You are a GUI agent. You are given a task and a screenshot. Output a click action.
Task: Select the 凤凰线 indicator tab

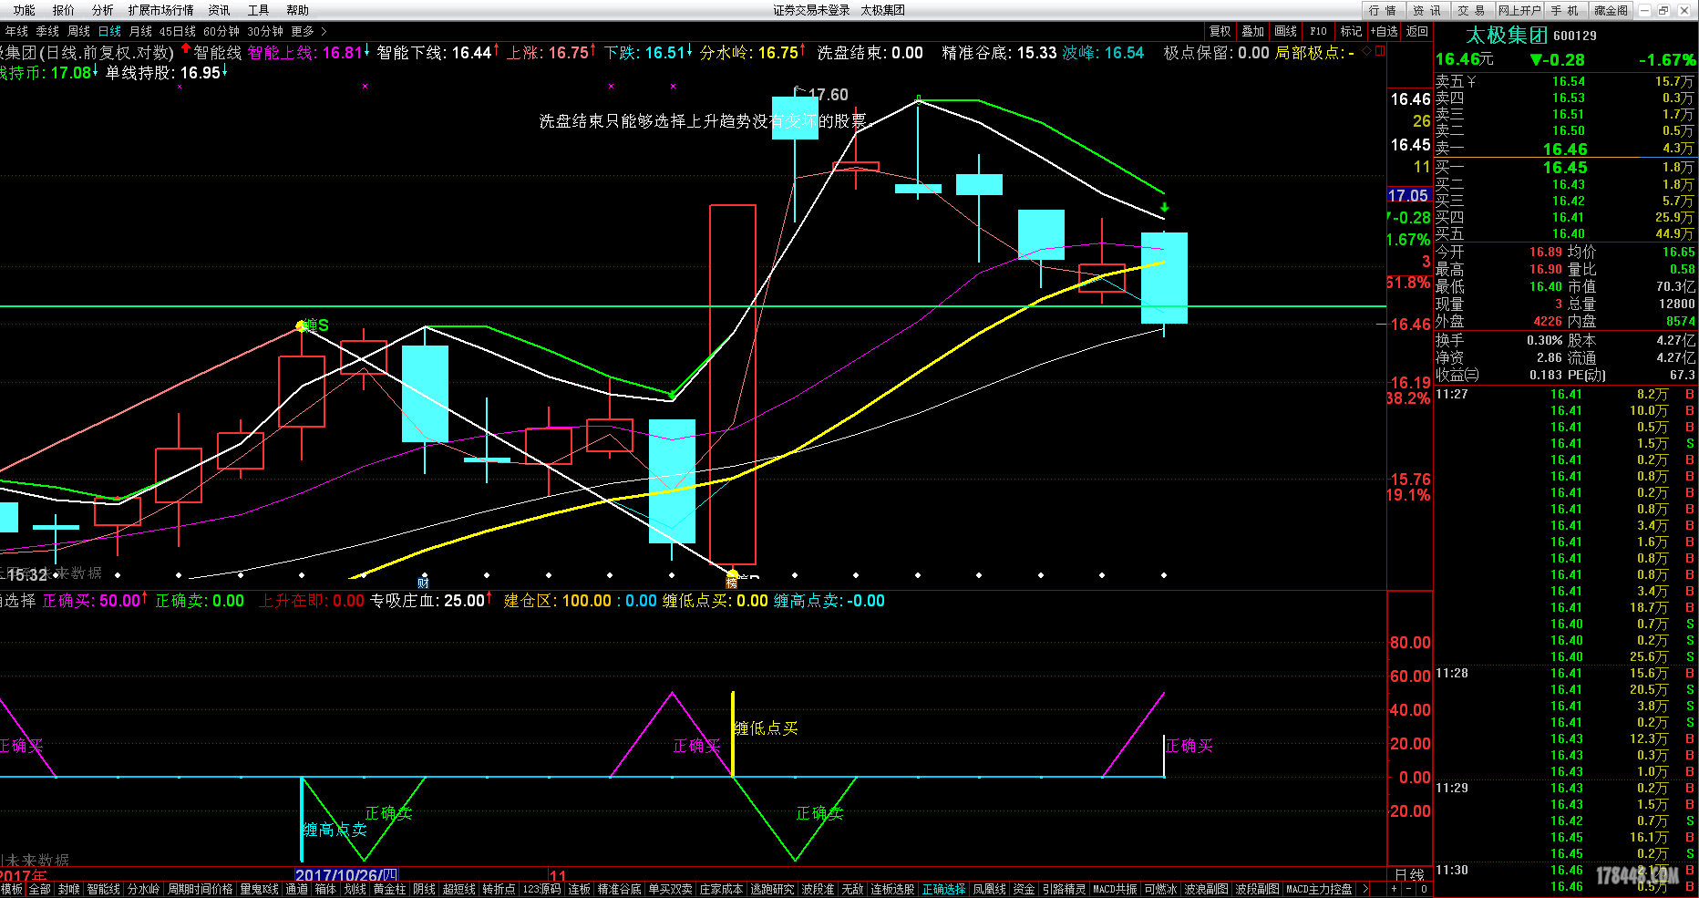989,889
